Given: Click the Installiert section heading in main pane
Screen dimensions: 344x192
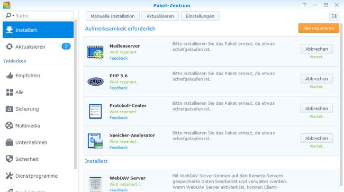Looking at the screenshot, I should pos(96,161).
